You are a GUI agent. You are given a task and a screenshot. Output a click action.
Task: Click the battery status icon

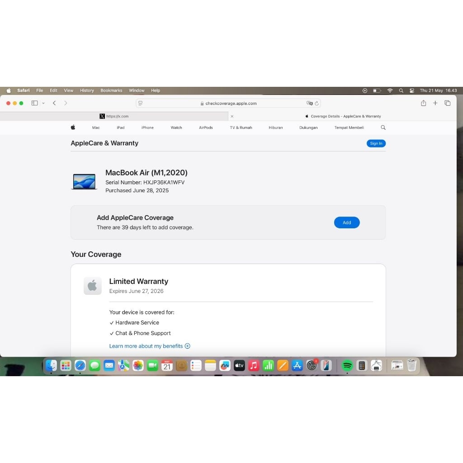[x=377, y=90]
